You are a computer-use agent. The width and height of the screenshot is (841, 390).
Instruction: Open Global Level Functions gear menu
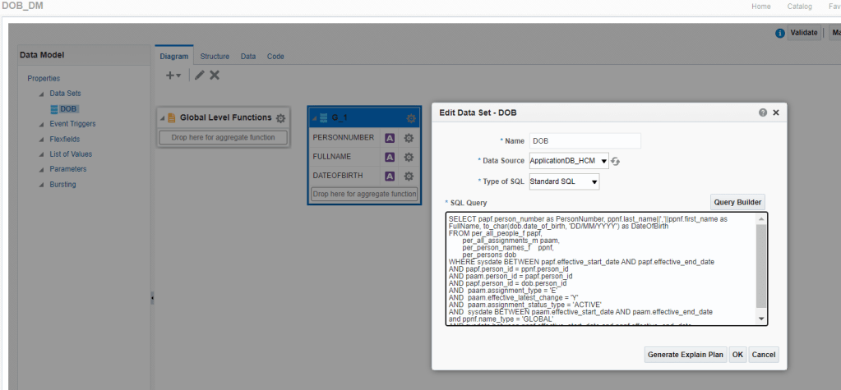280,118
